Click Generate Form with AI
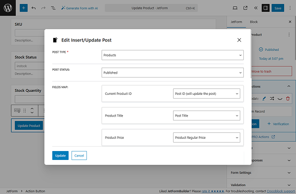 point(79,8)
